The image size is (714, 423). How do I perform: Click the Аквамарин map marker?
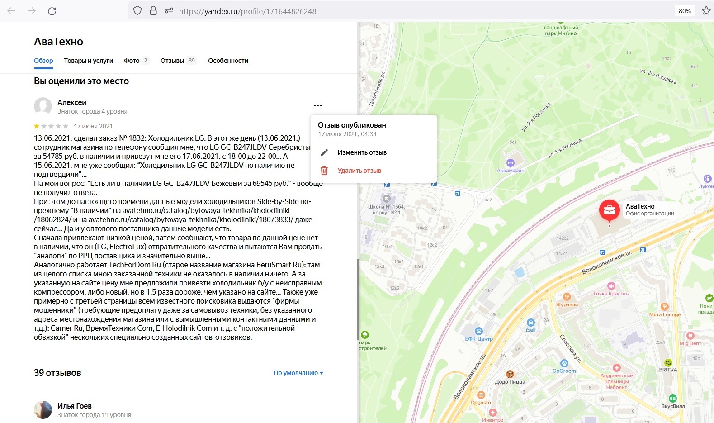click(x=511, y=163)
